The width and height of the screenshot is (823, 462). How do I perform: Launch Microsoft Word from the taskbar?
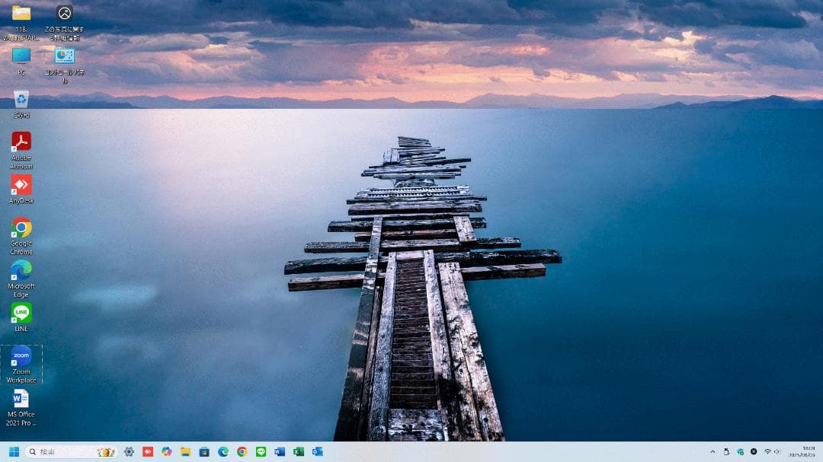(279, 451)
